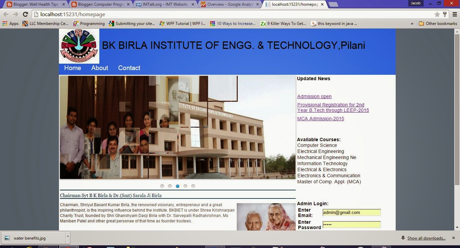Viewport: 460px width, 248px height.
Task: Open LLC Membership Ce... bookmark
Action: 45,24
